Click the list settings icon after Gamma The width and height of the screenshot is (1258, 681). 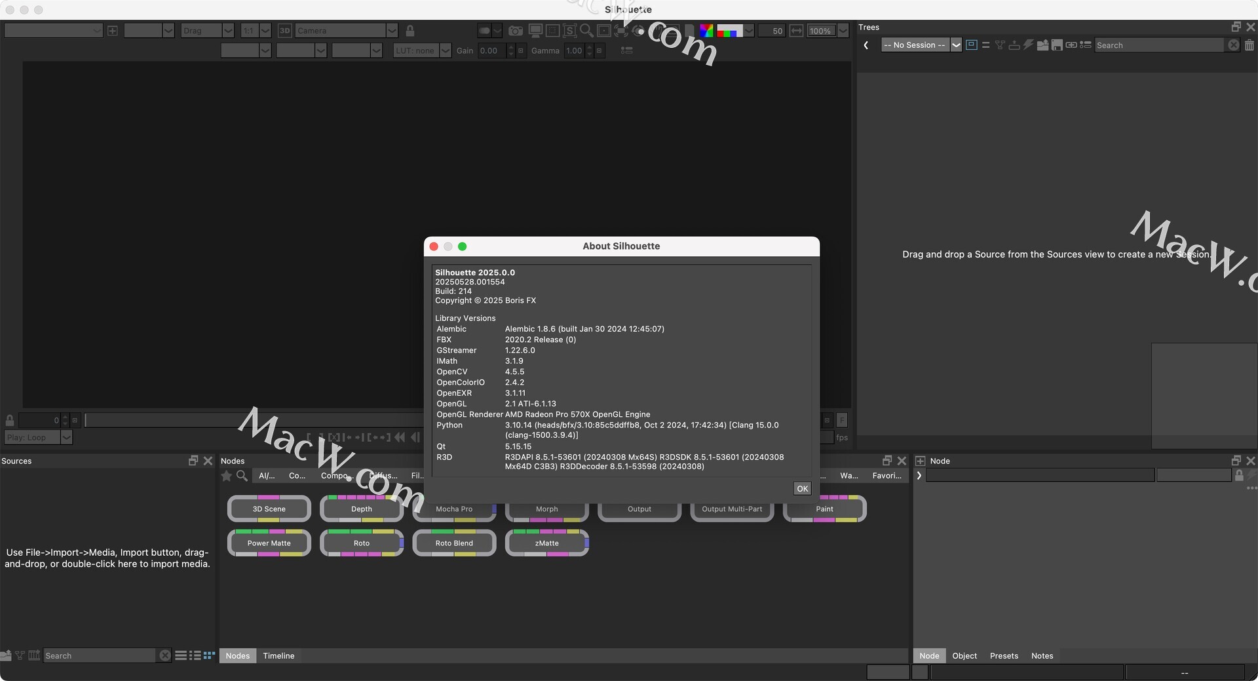tap(626, 50)
